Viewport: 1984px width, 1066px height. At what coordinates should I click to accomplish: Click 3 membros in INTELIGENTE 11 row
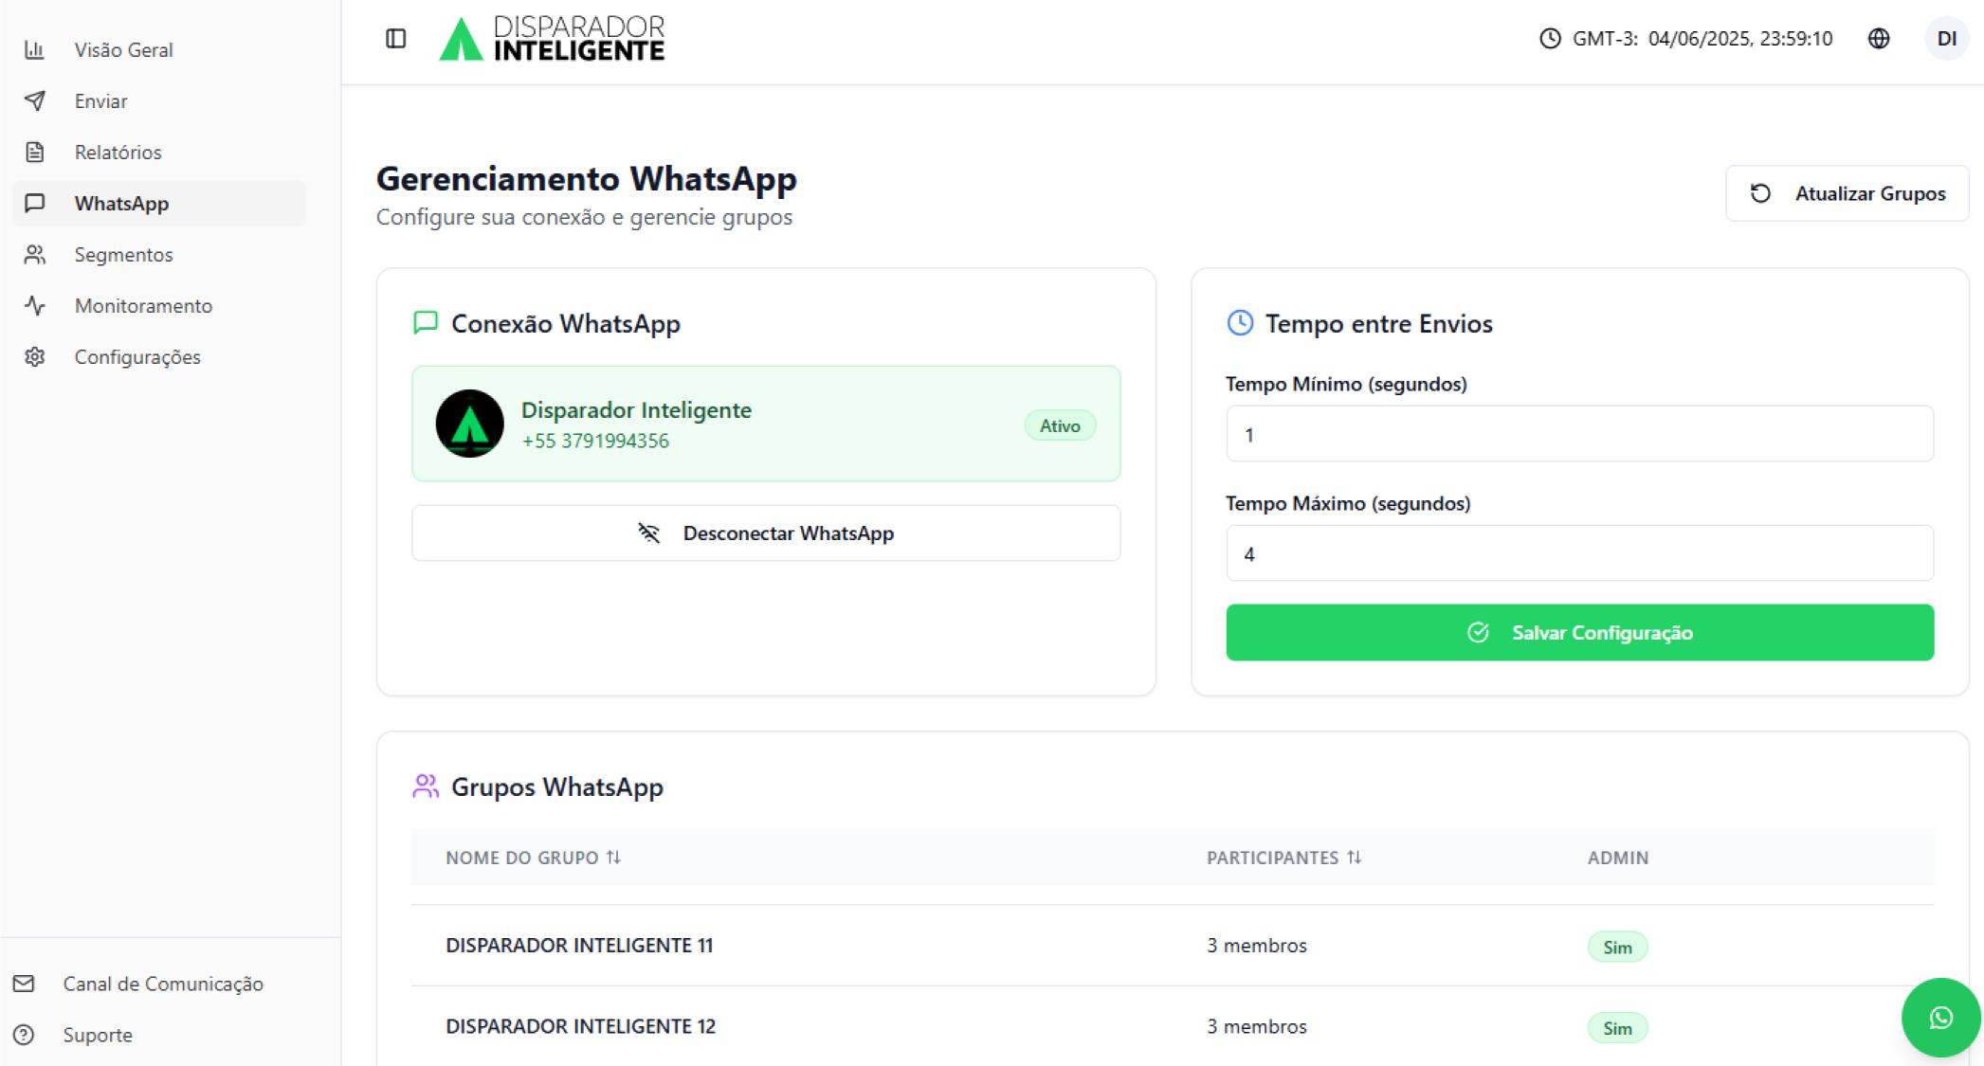pyautogui.click(x=1256, y=946)
